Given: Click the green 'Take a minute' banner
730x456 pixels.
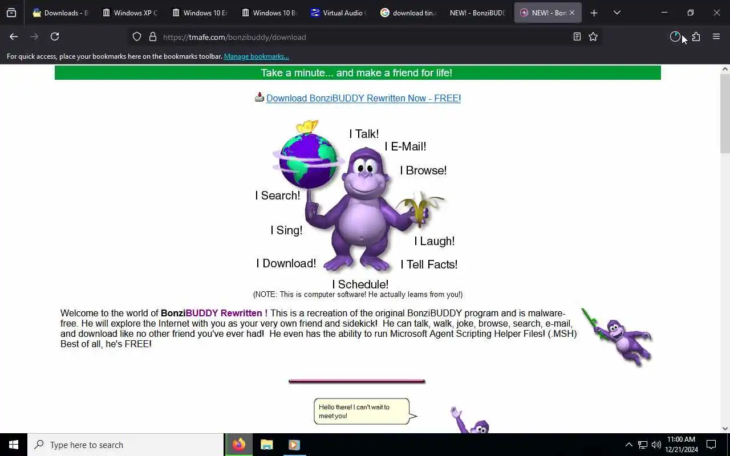Looking at the screenshot, I should point(358,73).
